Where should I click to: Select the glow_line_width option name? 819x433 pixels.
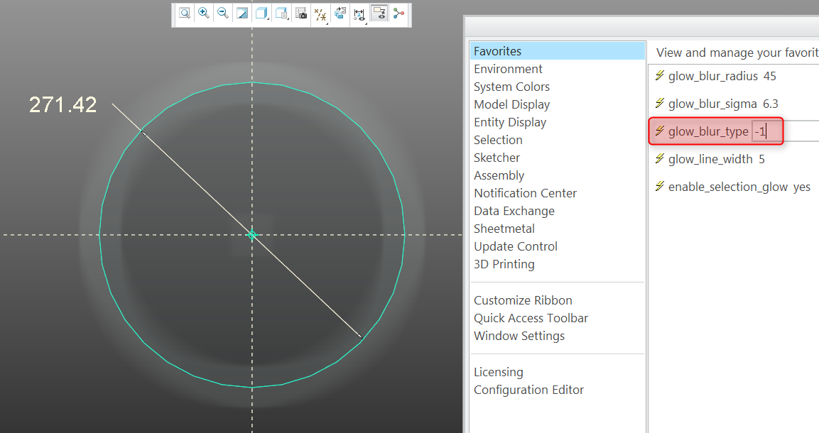pos(710,159)
